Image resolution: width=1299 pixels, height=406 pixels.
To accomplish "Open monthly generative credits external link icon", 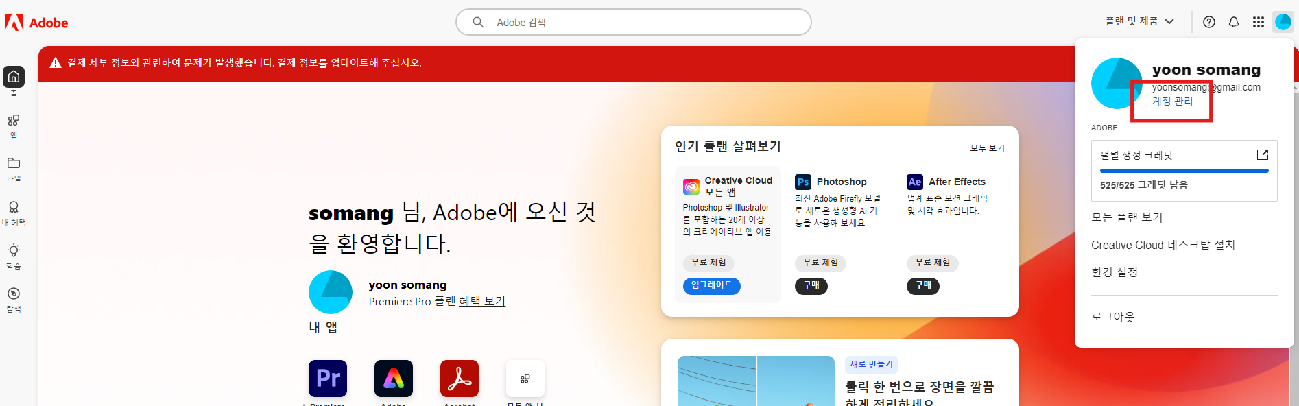I will 1263,154.
